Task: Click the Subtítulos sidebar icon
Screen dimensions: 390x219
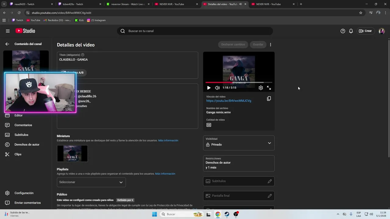Action: click(7, 135)
